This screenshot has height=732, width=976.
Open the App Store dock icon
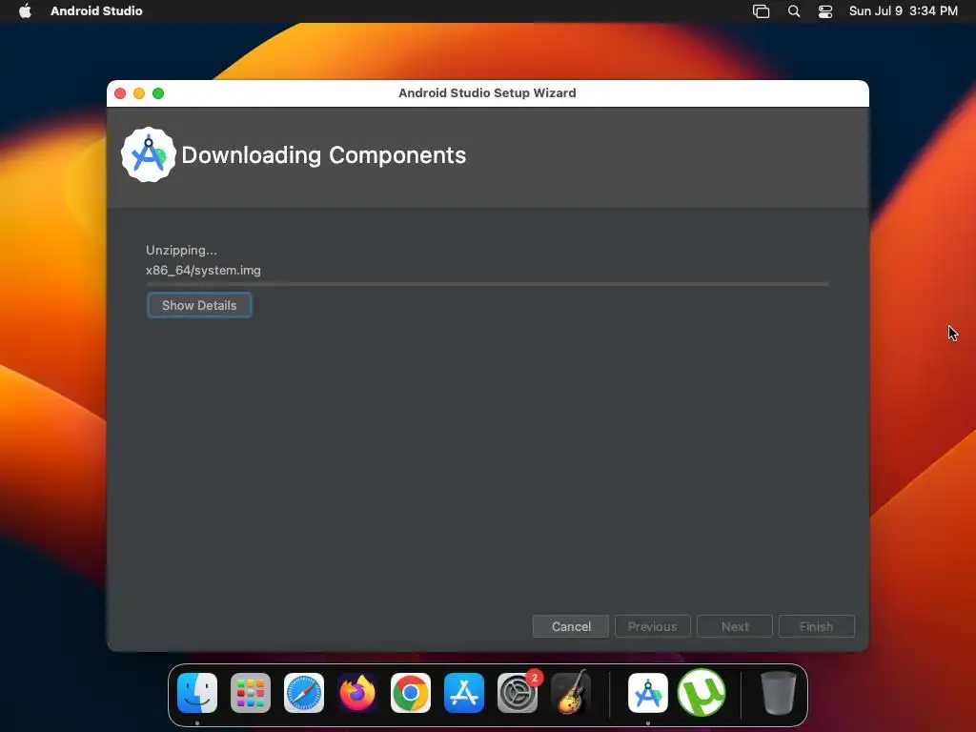tap(464, 693)
